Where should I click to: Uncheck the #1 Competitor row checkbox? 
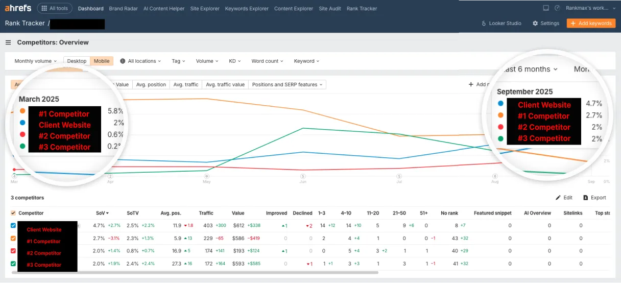coord(13,238)
